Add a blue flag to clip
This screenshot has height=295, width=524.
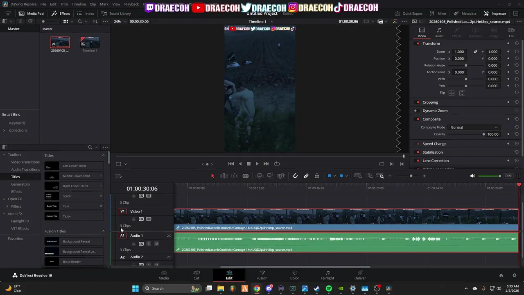coord(329,176)
